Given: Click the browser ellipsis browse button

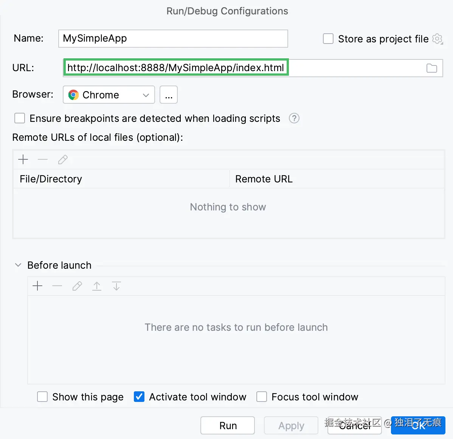Looking at the screenshot, I should pyautogui.click(x=169, y=95).
